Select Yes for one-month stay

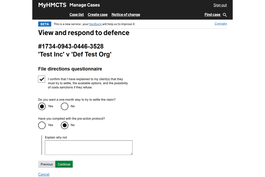point(42,106)
